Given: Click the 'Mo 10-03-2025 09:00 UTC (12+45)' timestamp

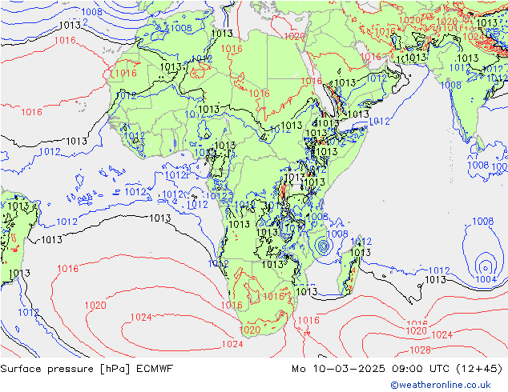Looking at the screenshot, I should click(x=397, y=369).
